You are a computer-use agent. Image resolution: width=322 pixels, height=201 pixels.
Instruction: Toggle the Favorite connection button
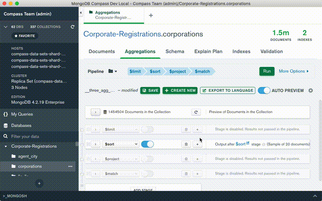[x=25, y=36]
